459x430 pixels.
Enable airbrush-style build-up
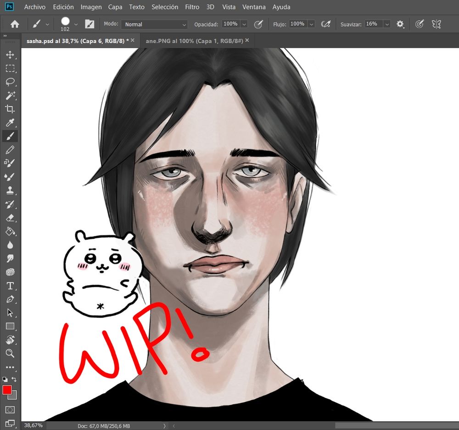pyautogui.click(x=325, y=24)
